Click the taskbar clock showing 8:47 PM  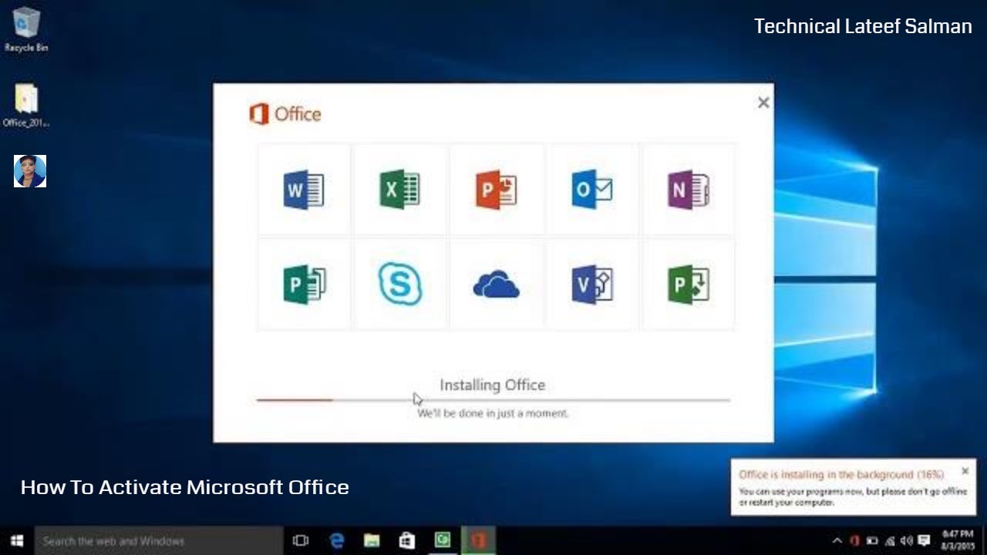pos(958,540)
